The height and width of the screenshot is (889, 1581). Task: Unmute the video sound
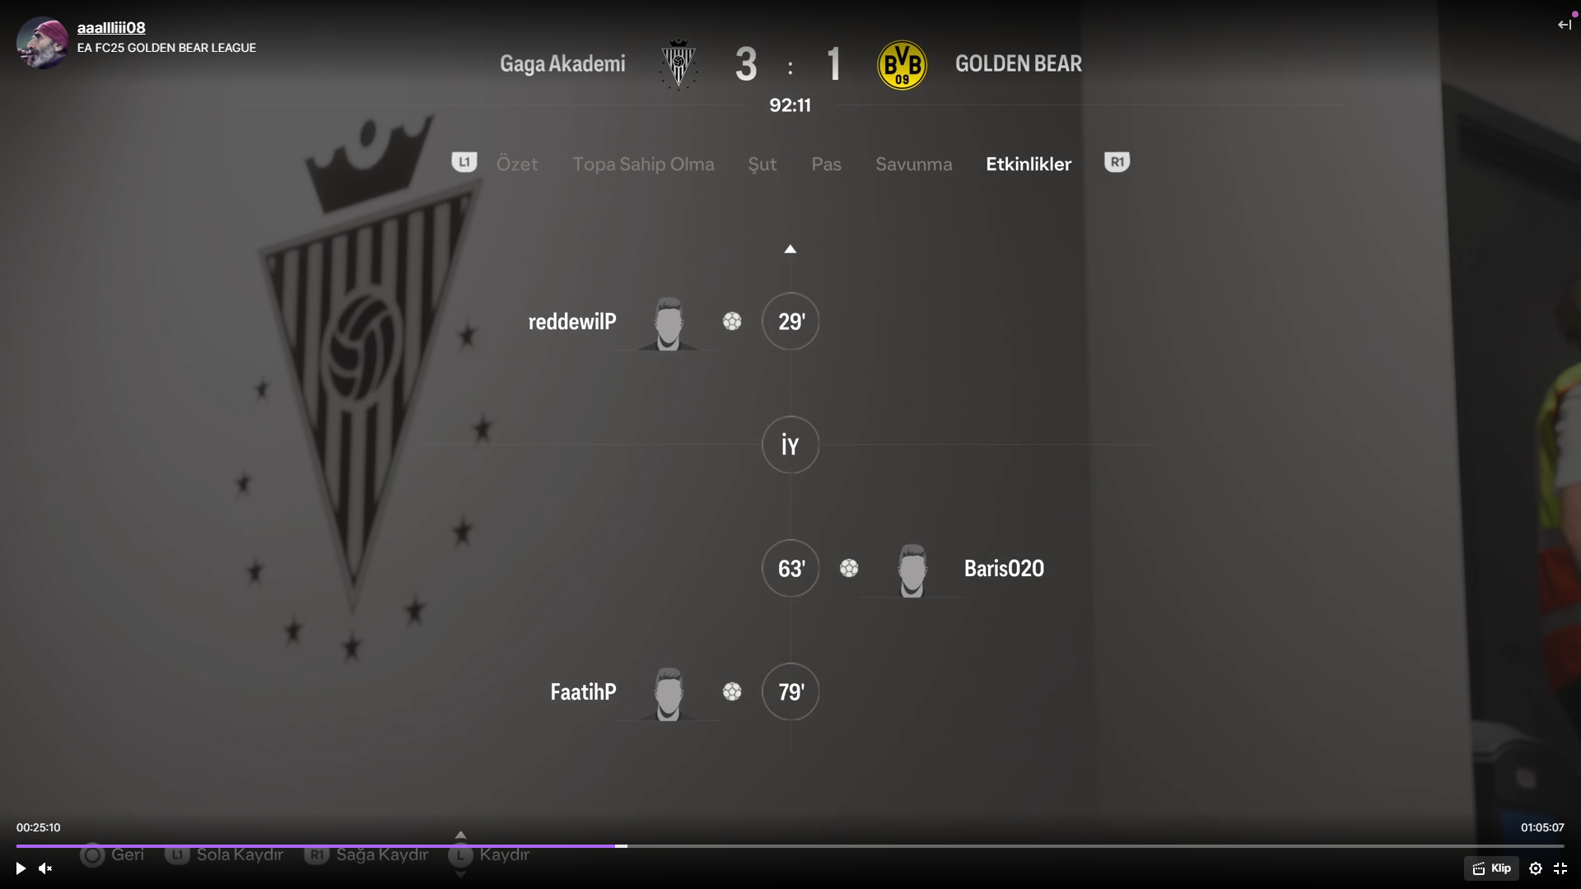(45, 868)
